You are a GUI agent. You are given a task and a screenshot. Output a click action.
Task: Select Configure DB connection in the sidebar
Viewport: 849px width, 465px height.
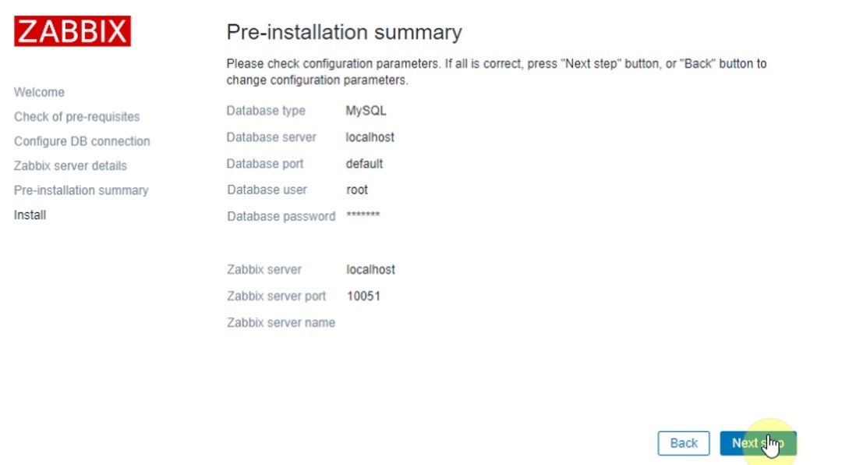[x=82, y=141]
